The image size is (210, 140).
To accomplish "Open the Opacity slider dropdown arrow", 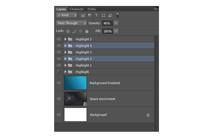I will click(x=116, y=23).
